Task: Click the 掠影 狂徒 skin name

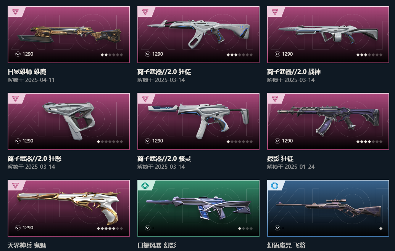Action: [x=280, y=159]
